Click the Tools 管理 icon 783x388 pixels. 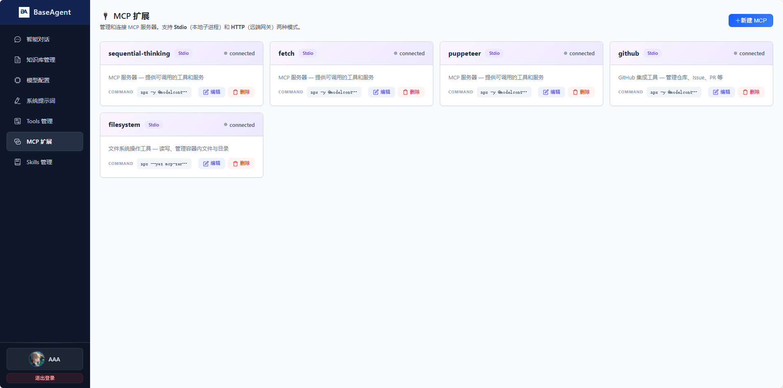tap(18, 121)
